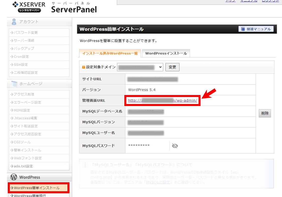Switch to WordPressインストール tab
The height and width of the screenshot is (197, 282).
pos(166,53)
